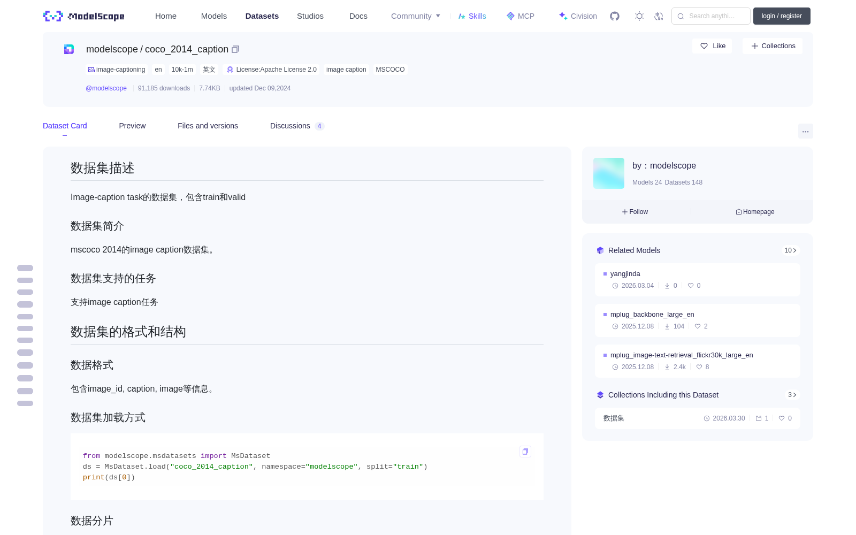This screenshot has width=856, height=535.
Task: Click the 数据集描述 heading
Action: point(102,168)
